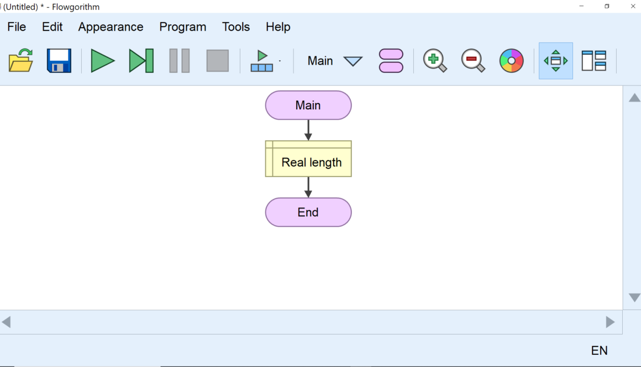The width and height of the screenshot is (641, 367).
Task: Minimize the Flowgorithm window
Action: pos(581,6)
